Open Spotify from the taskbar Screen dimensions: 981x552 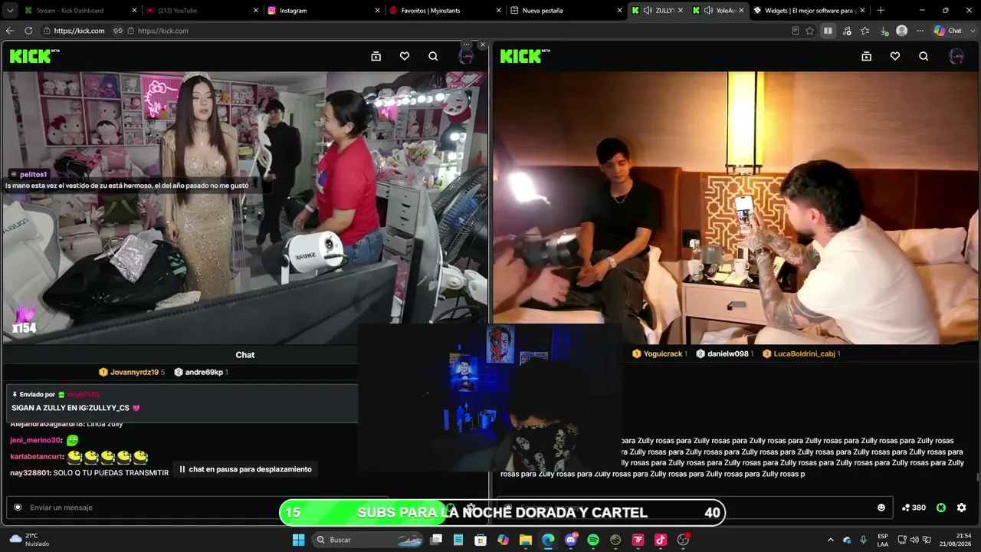tap(593, 540)
